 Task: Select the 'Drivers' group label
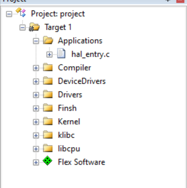click(70, 95)
